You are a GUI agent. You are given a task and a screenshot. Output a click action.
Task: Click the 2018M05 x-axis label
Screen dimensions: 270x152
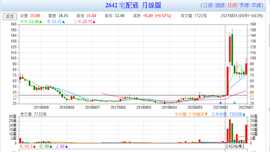144,107
